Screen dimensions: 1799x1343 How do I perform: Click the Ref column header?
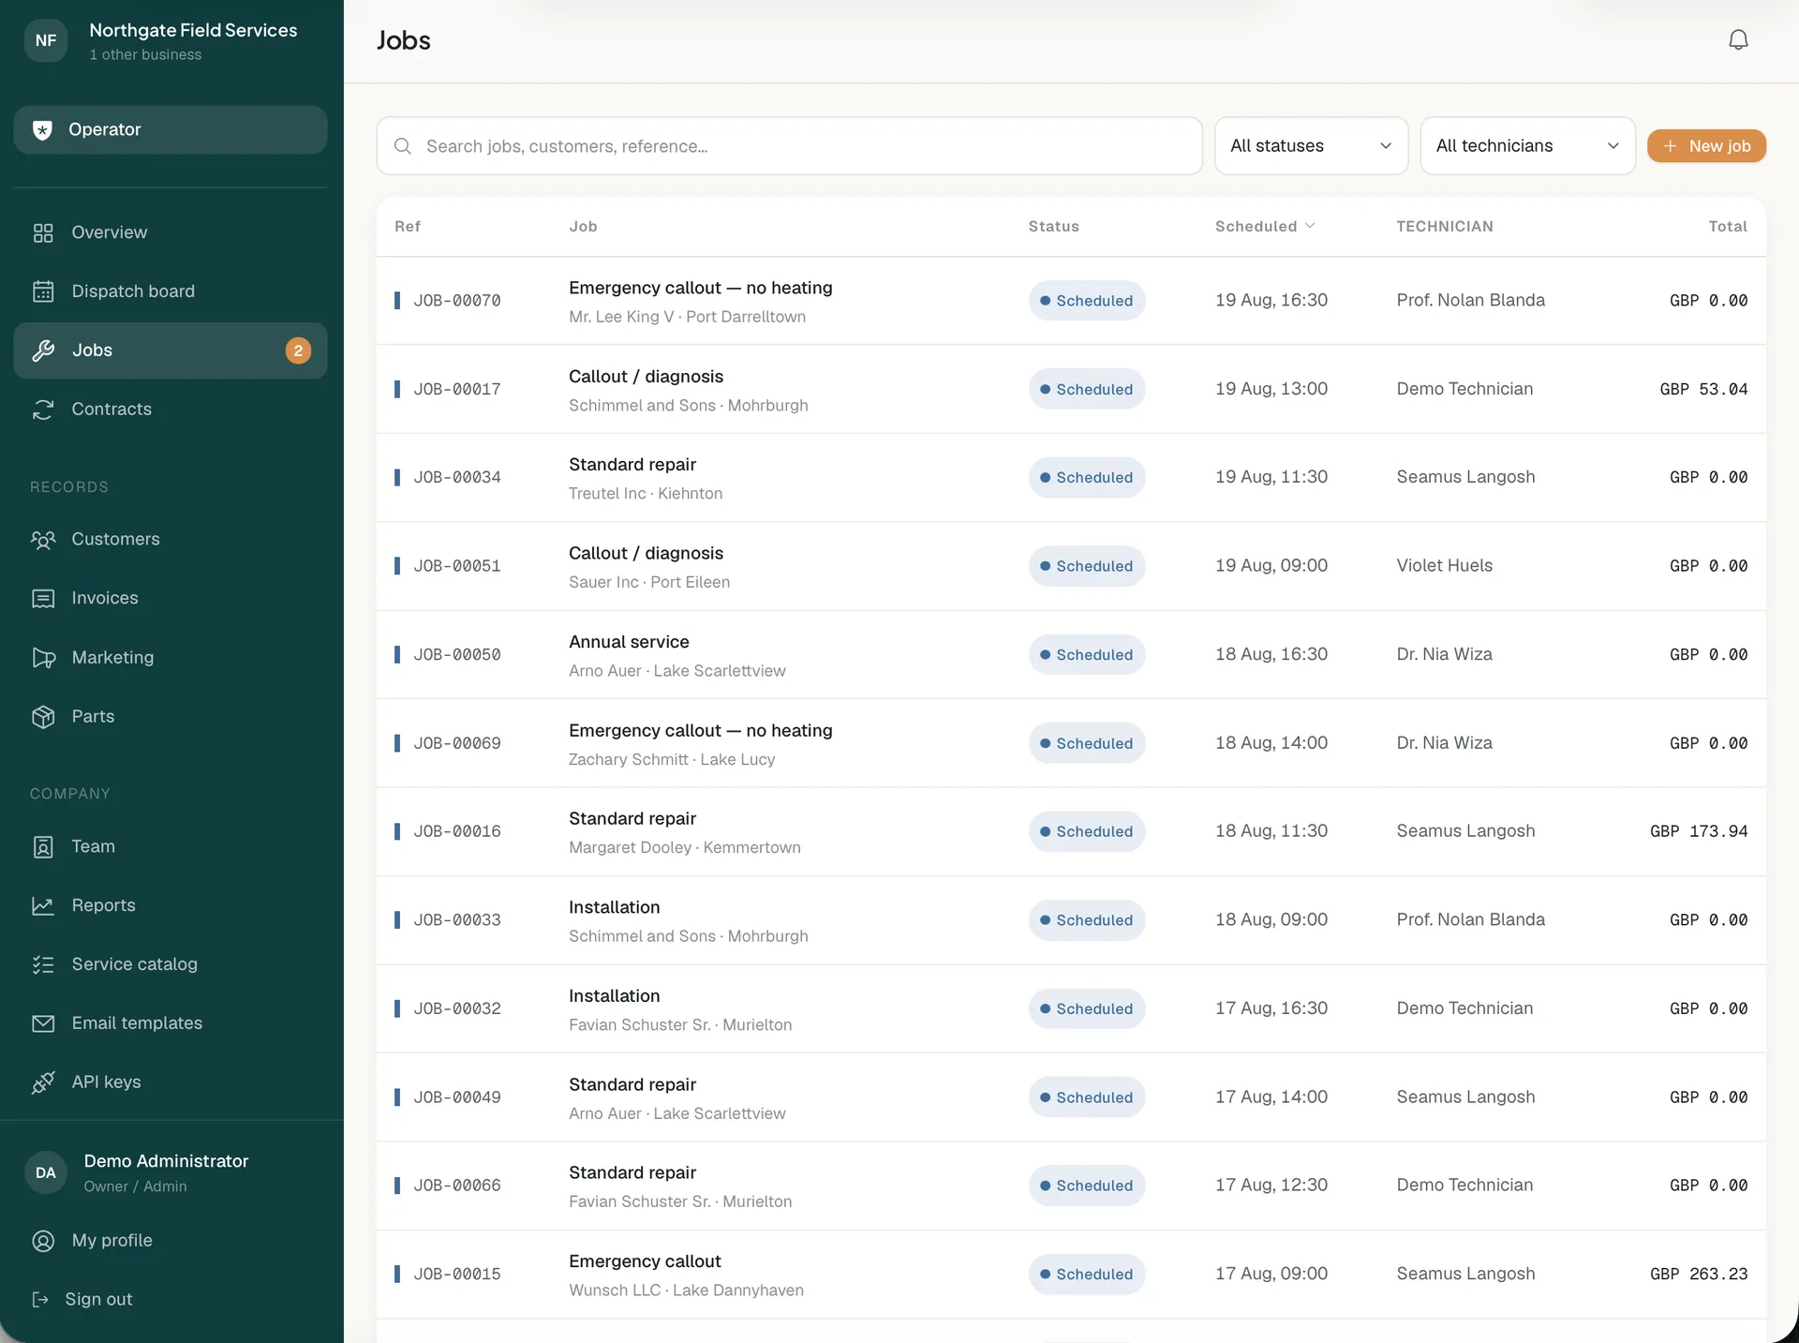[x=408, y=227]
